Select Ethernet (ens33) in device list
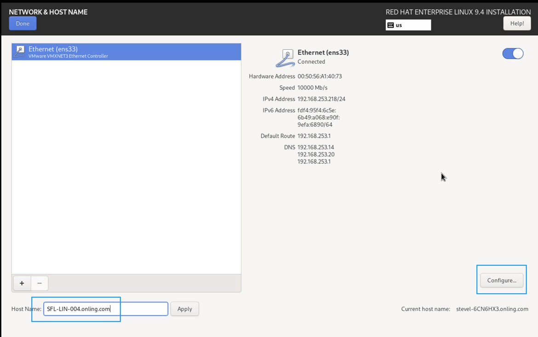This screenshot has width=538, height=337. point(126,52)
